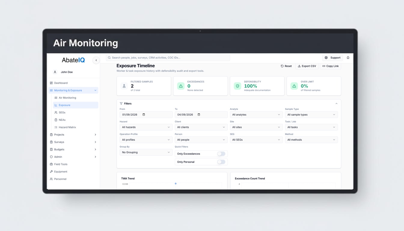Click the Reset button
404x231 pixels.
tap(286, 66)
